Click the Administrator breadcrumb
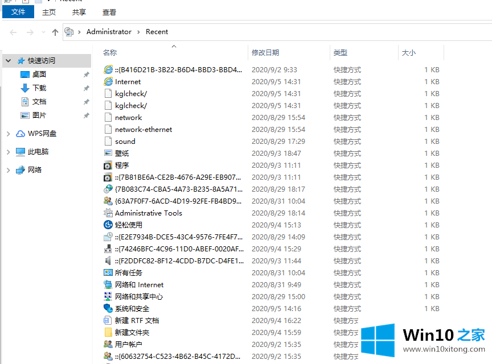The width and height of the screenshot is (492, 364). (x=109, y=32)
